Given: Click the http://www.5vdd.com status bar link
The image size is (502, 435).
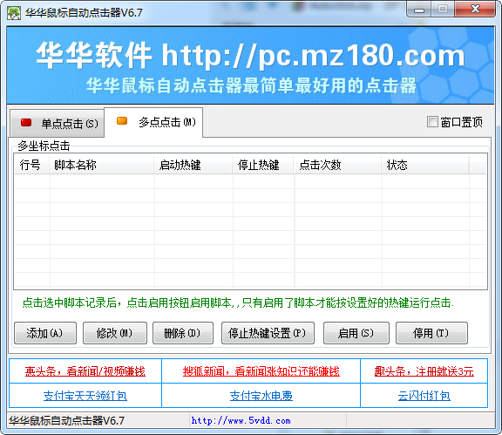Looking at the screenshot, I should pos(241,420).
